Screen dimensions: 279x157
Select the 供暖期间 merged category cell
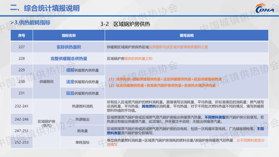(x=47, y=82)
